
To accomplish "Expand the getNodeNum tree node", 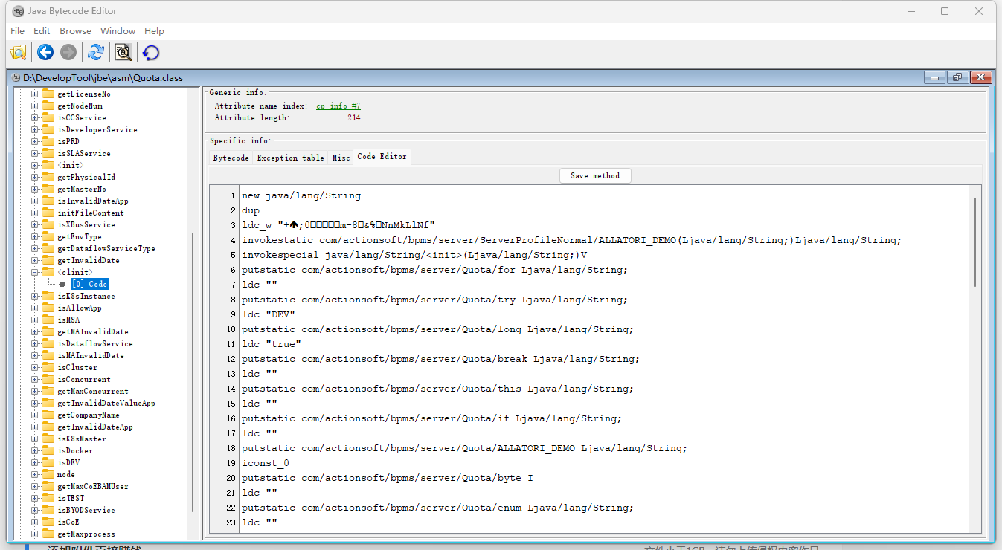I will pyautogui.click(x=34, y=106).
